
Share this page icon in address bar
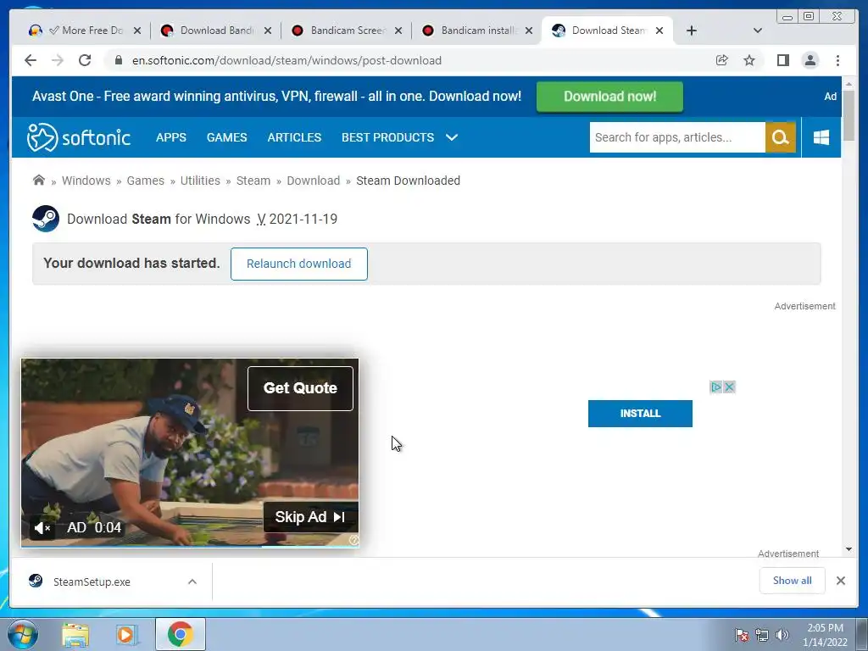tap(722, 60)
